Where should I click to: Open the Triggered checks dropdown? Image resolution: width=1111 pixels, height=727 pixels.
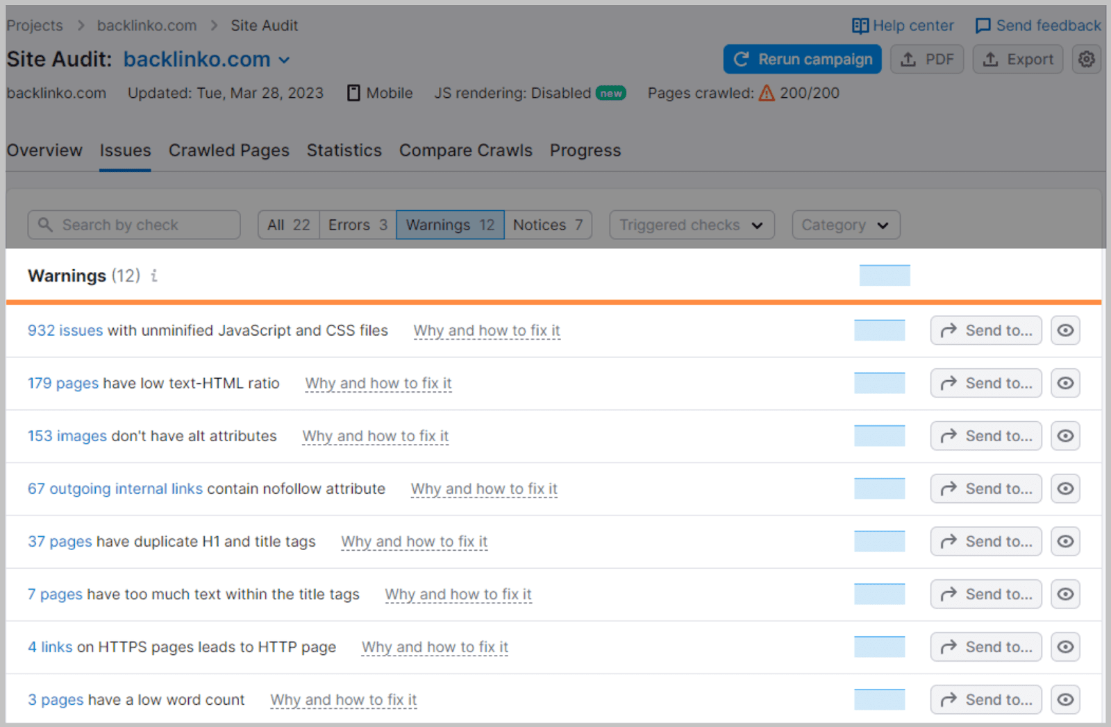(692, 225)
